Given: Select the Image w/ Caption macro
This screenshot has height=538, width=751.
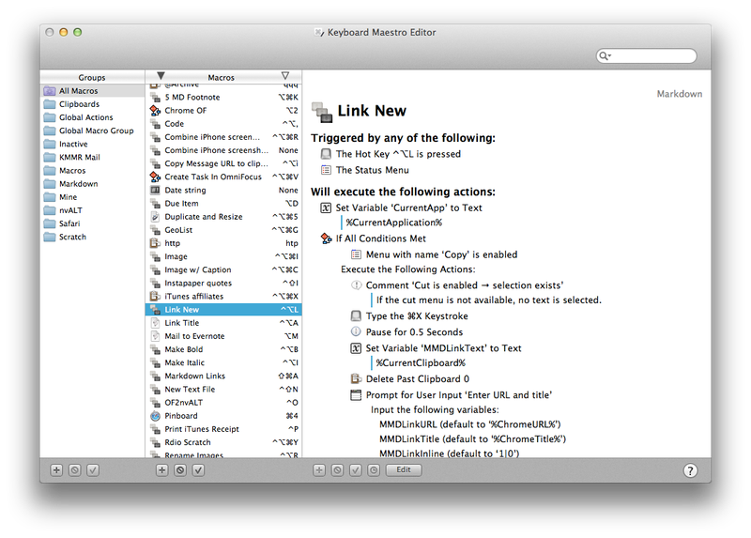Looking at the screenshot, I should pos(223,269).
